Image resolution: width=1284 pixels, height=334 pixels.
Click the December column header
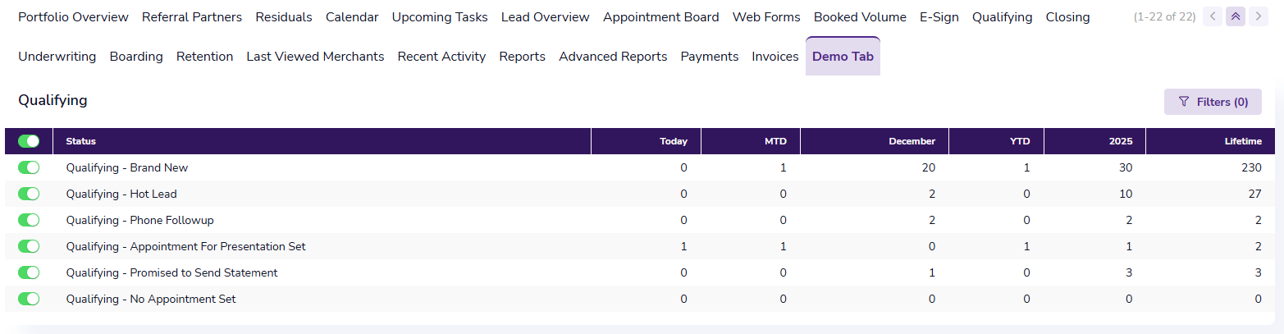(912, 141)
